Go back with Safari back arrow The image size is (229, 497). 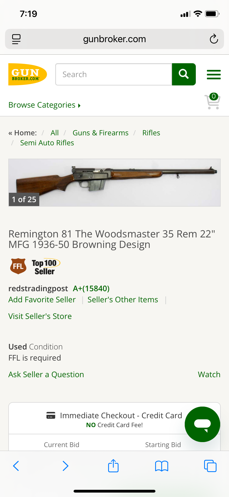pyautogui.click(x=16, y=466)
